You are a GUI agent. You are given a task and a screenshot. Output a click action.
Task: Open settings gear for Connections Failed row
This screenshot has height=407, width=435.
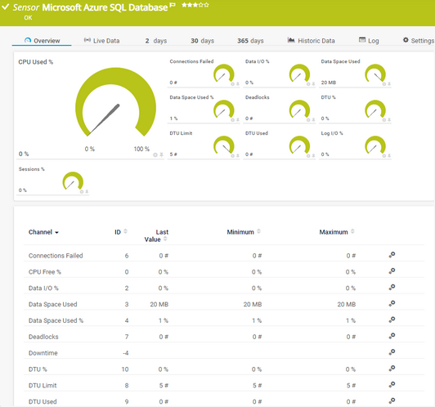point(392,255)
